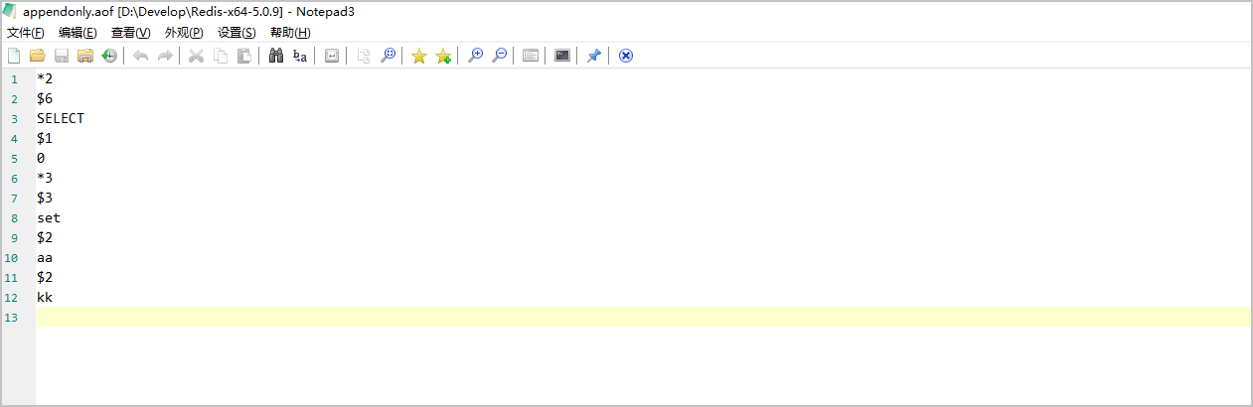This screenshot has width=1253, height=407.
Task: Click the Revert file history icon
Action: [109, 56]
